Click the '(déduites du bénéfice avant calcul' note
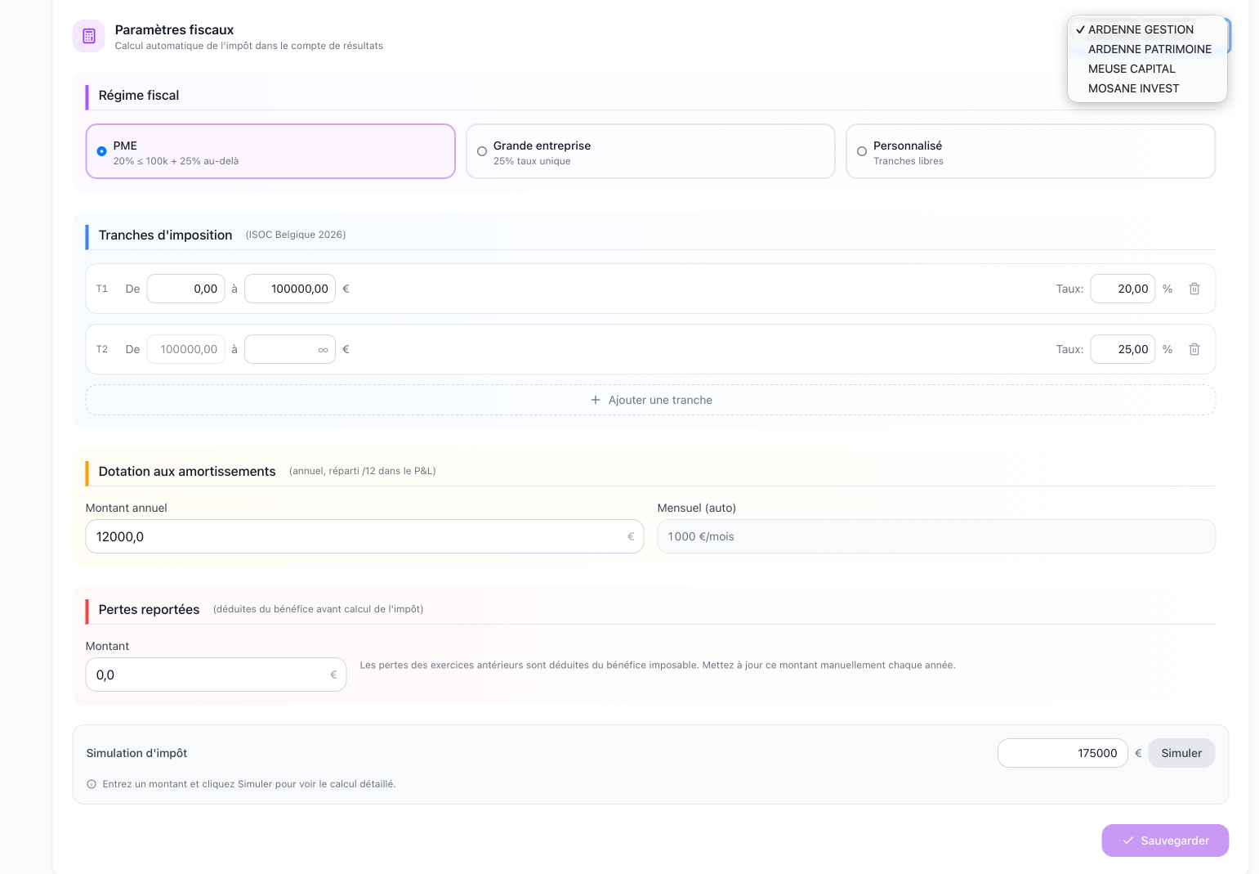The image size is (1259, 874). [319, 609]
